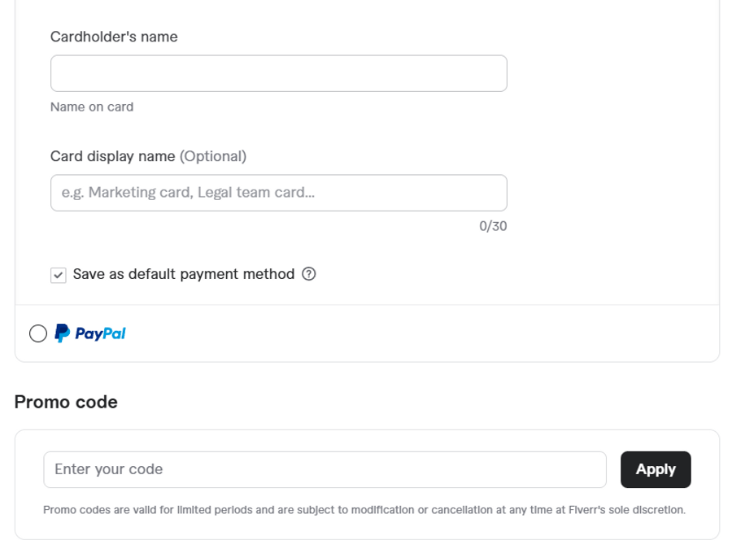Click the "Name on card" helper text
Viewport: 732px width, 549px height.
92,107
